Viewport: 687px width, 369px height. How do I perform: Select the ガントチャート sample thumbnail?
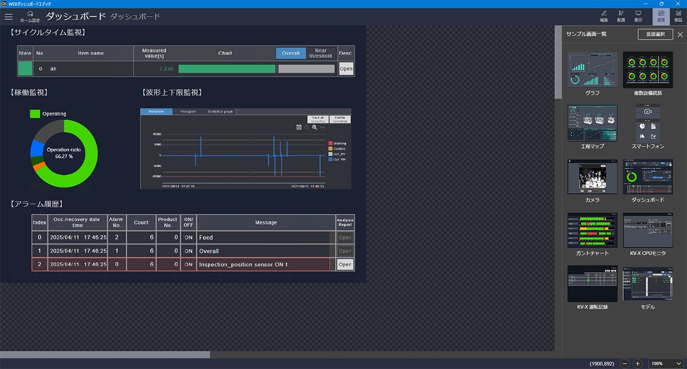click(593, 230)
